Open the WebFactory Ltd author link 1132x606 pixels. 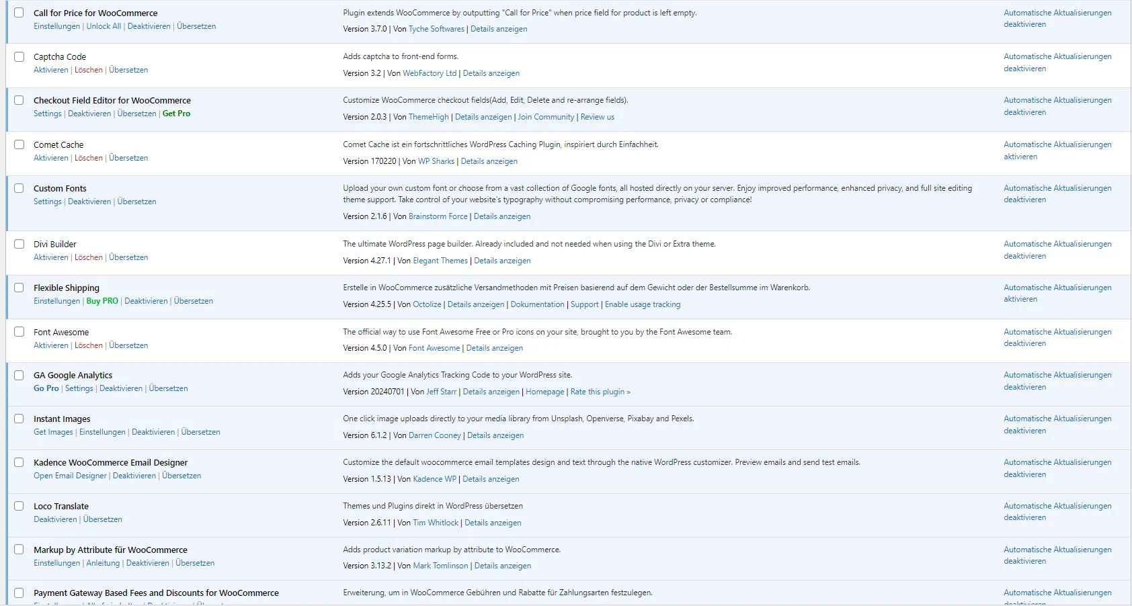pyautogui.click(x=430, y=73)
